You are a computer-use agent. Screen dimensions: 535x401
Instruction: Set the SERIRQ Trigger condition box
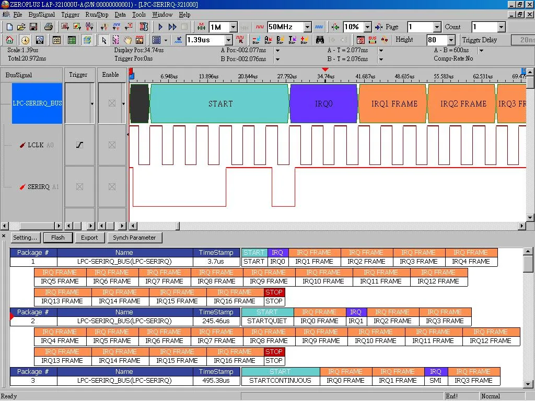pos(79,186)
